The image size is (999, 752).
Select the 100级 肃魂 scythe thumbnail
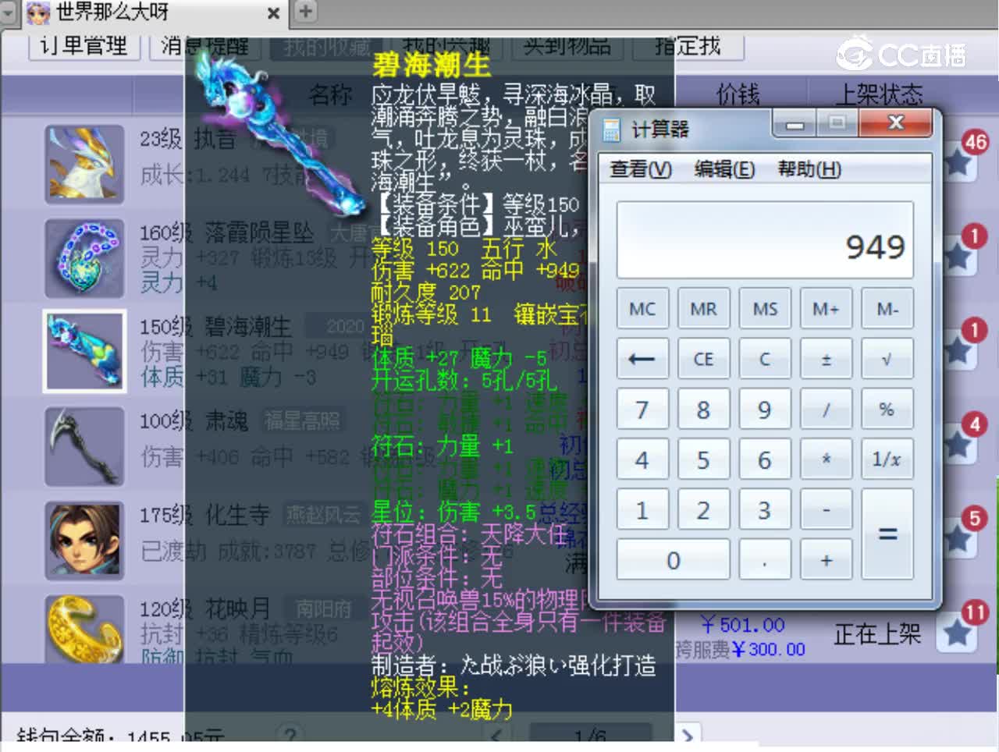click(84, 445)
